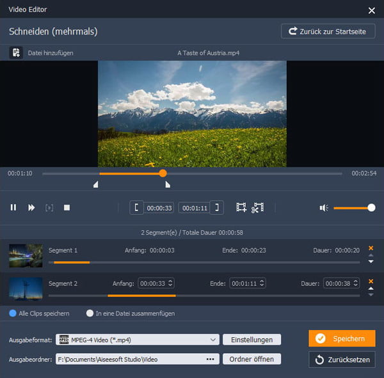The height and width of the screenshot is (378, 384).
Task: Click the add file icon
Action: pos(15,52)
